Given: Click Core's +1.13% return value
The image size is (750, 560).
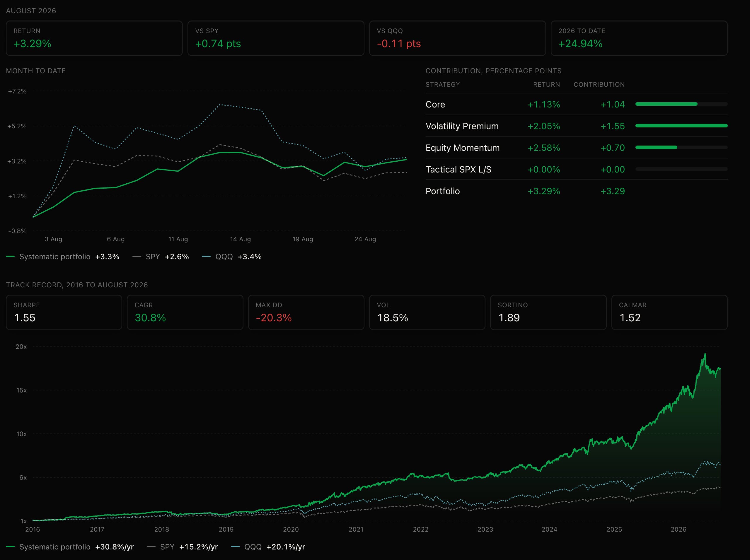Looking at the screenshot, I should [544, 104].
